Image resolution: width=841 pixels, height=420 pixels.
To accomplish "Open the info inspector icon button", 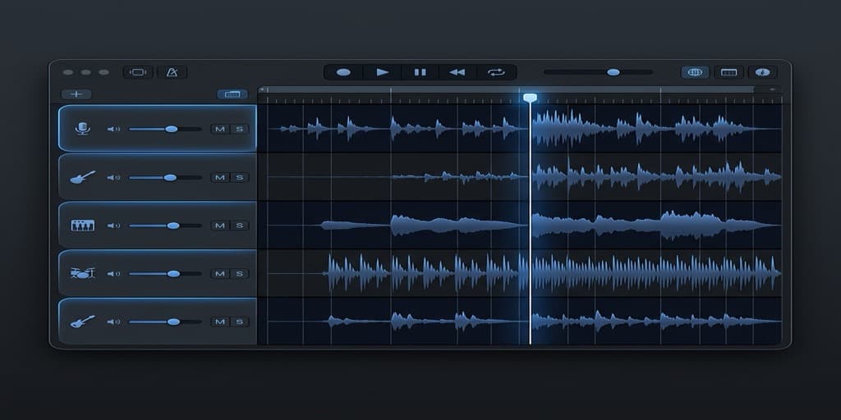I will click(762, 72).
